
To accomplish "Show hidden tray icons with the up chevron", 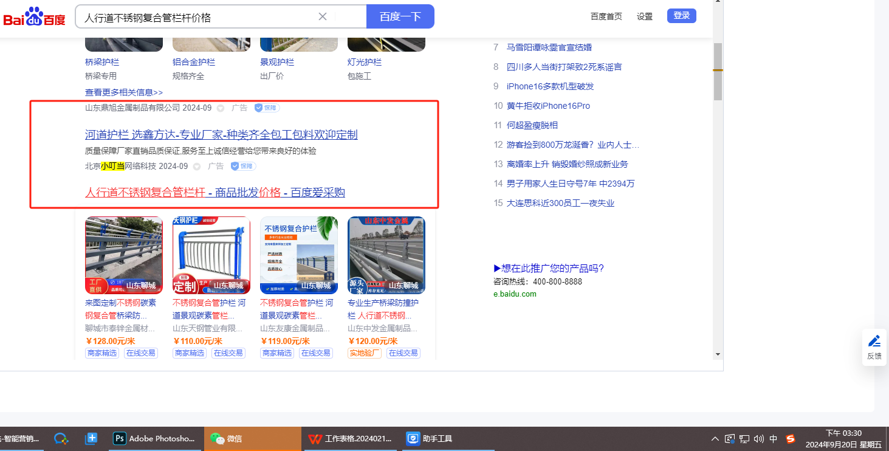I will (x=715, y=438).
